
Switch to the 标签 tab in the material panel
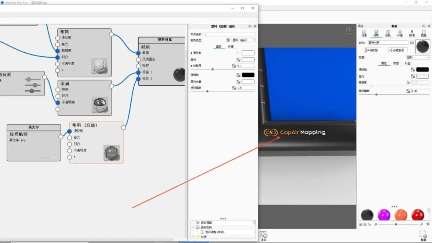(x=409, y=63)
